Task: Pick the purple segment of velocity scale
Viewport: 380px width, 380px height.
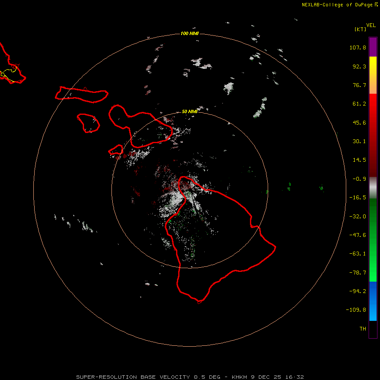Action: pos(373,47)
